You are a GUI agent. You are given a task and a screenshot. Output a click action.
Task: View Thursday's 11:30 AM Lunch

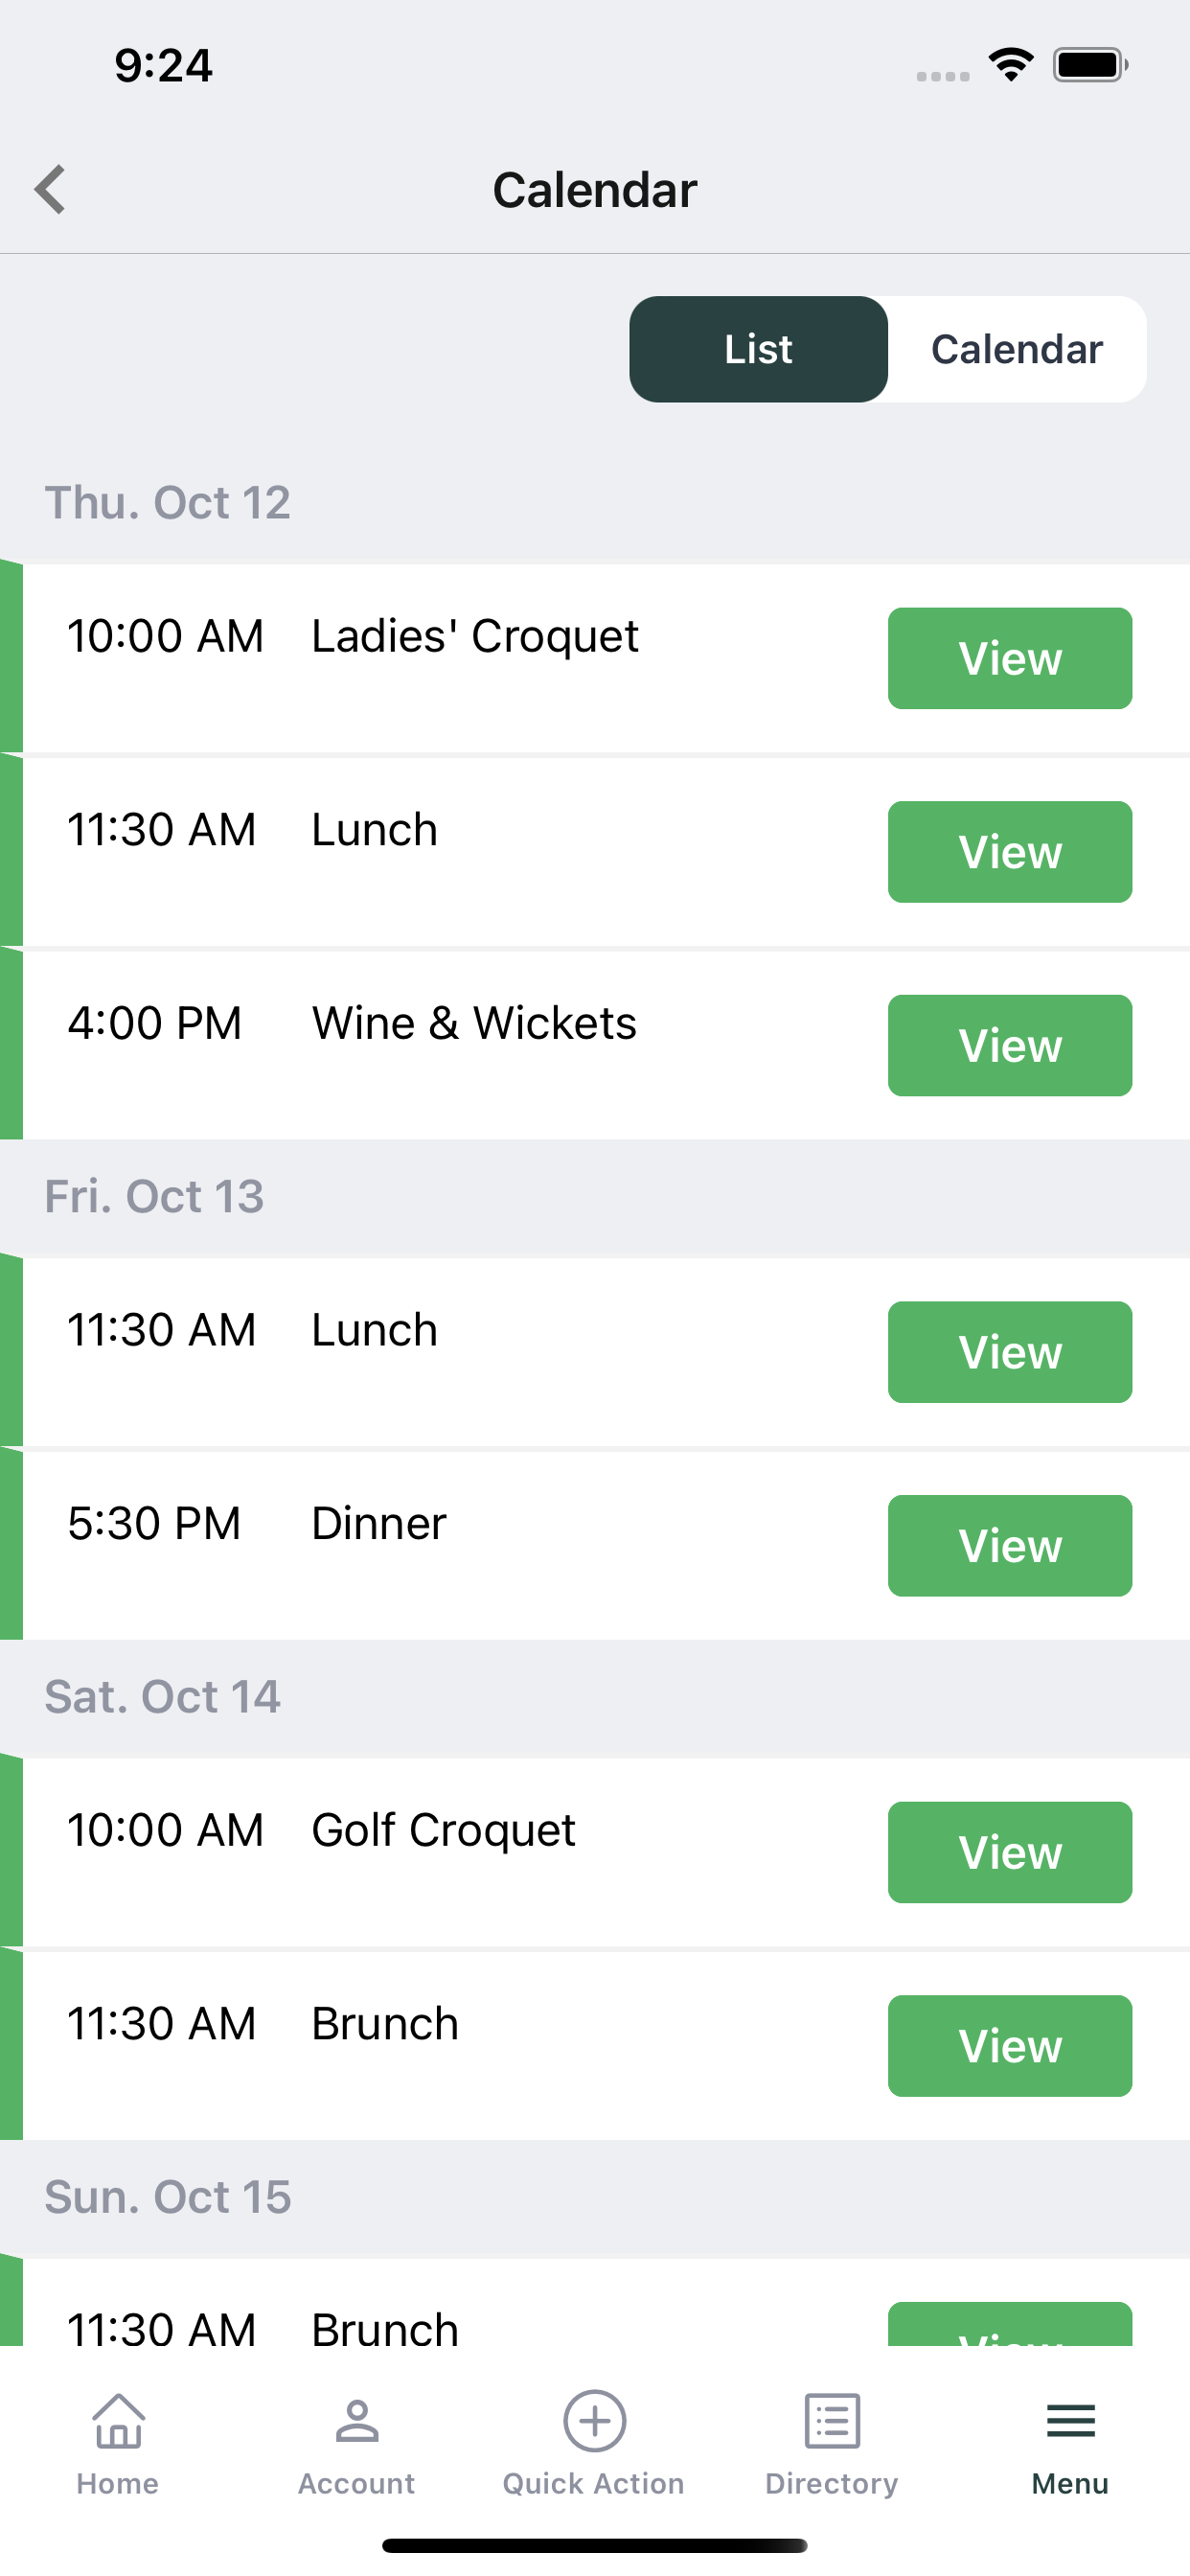click(1010, 852)
